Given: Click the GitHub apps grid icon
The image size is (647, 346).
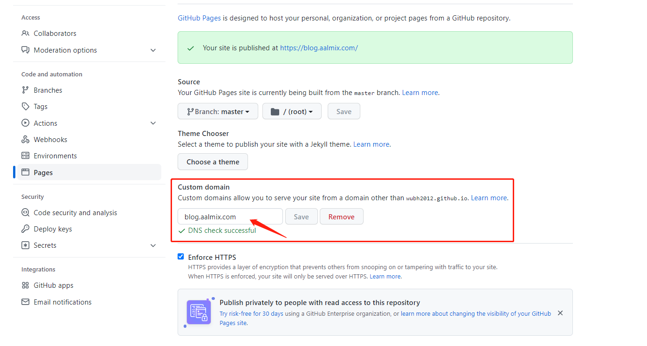Looking at the screenshot, I should [x=25, y=285].
